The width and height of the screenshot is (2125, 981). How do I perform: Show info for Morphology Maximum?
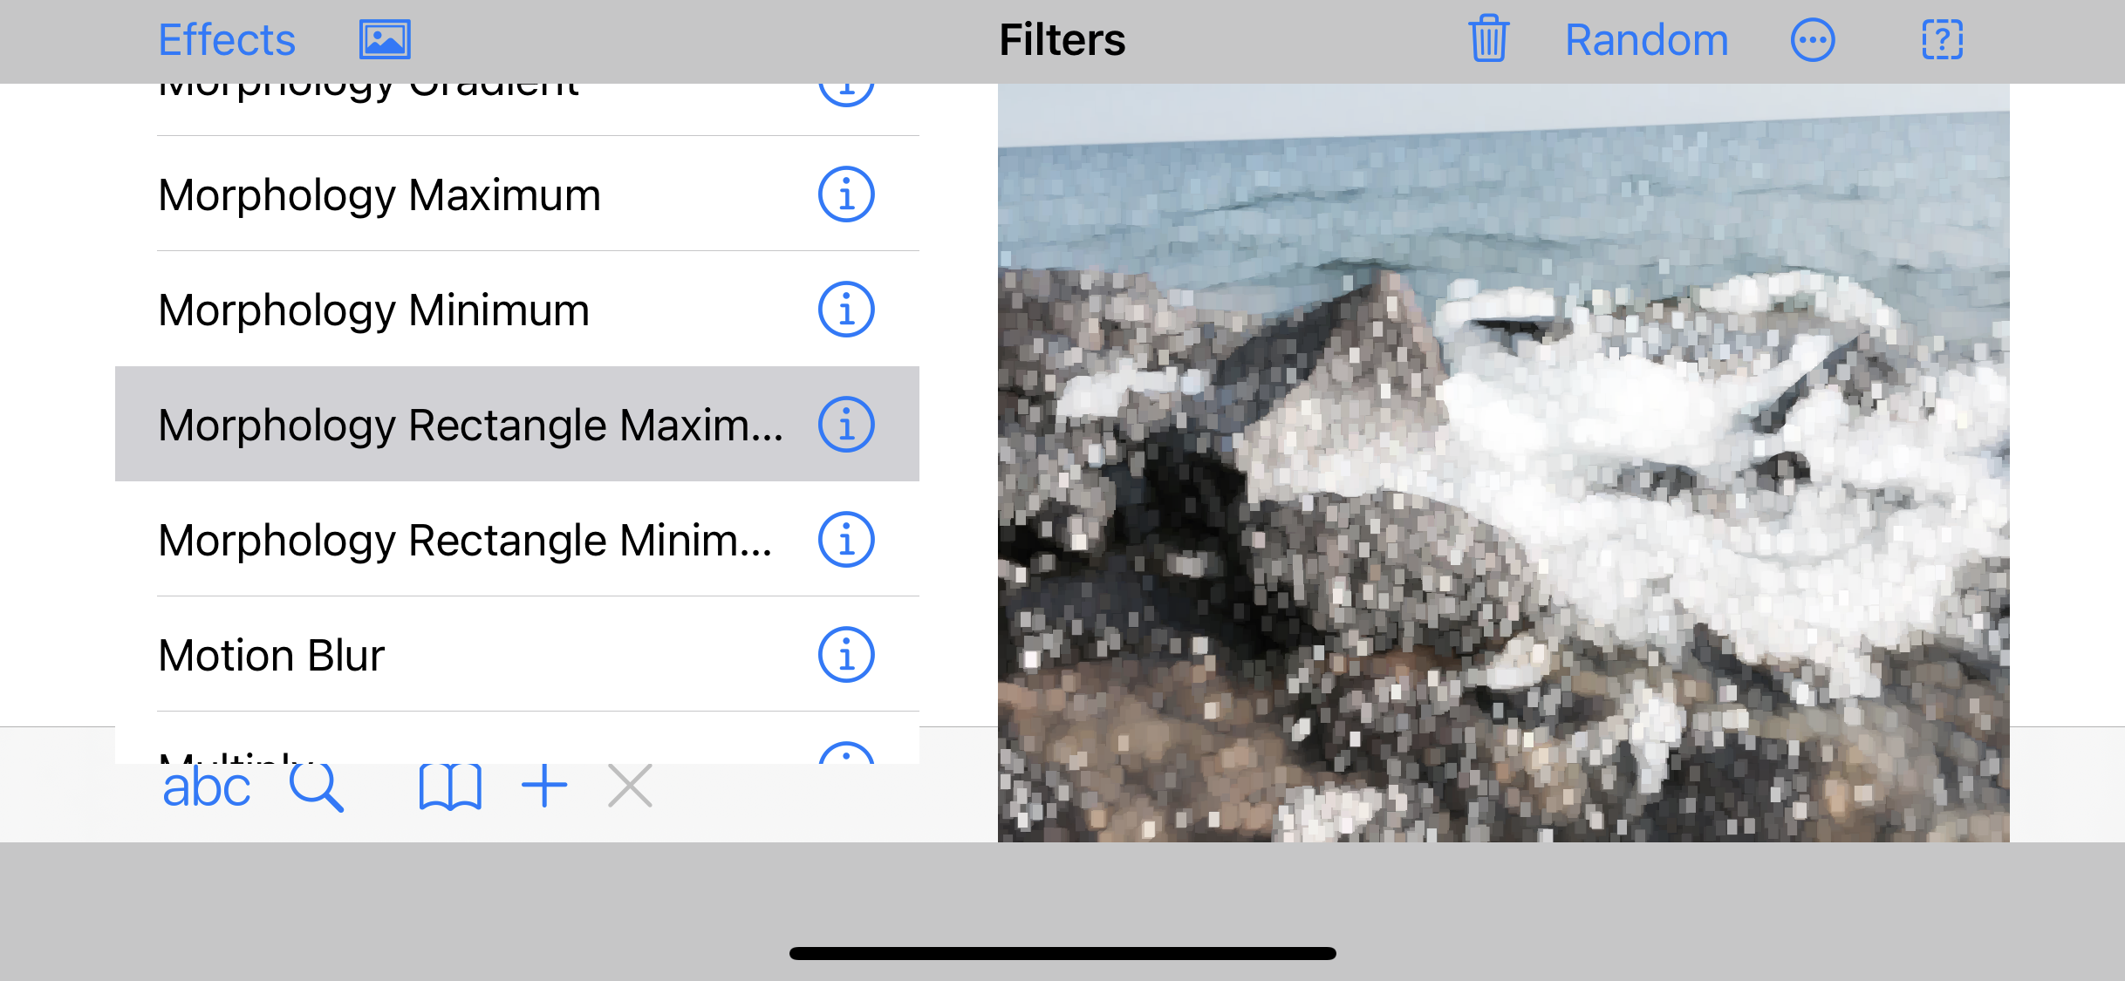coord(845,194)
